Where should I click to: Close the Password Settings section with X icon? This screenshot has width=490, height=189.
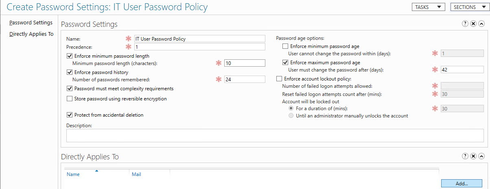point(473,24)
